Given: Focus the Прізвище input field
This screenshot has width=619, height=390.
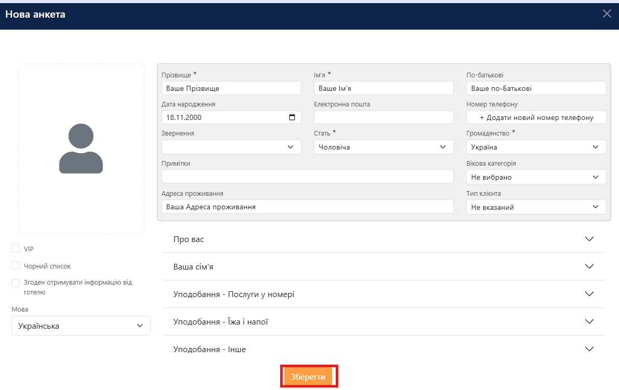Looking at the screenshot, I should (231, 88).
